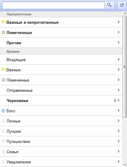The height and width of the screenshot is (167, 127).
Task: Click the star icon beside bold Помеченные
Action: pos(3,32)
